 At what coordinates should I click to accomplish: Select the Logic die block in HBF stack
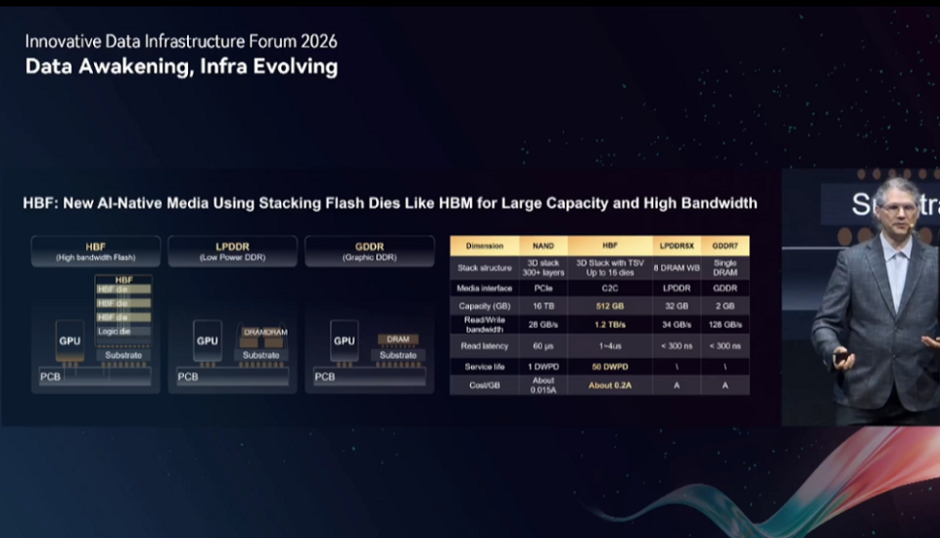click(x=123, y=332)
